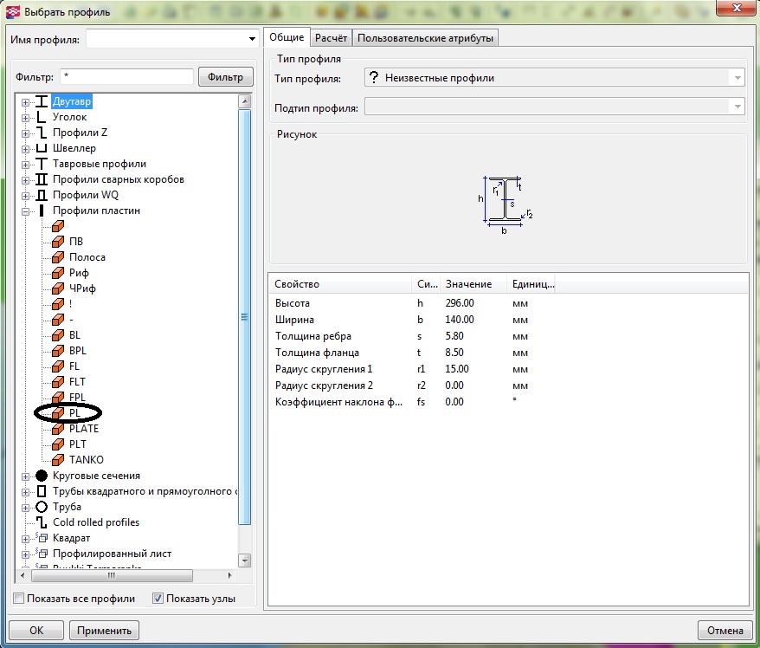Switch to the Расчёт tab
The height and width of the screenshot is (648, 760).
click(x=331, y=38)
